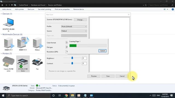Screen dimensions: 175x98
Task: Click Remove device command
Action: click(78, 9)
